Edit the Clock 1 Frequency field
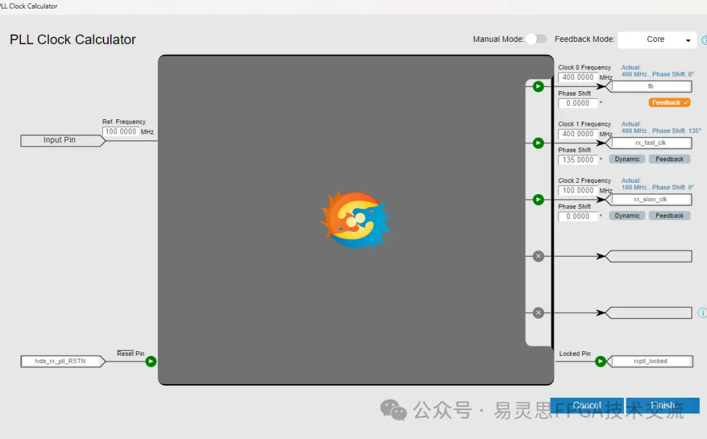 pyautogui.click(x=578, y=134)
